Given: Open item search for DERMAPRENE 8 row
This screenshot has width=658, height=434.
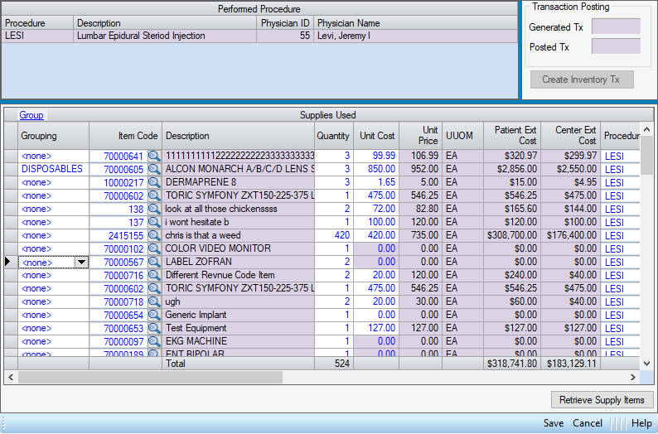Looking at the screenshot, I should pyautogui.click(x=154, y=182).
